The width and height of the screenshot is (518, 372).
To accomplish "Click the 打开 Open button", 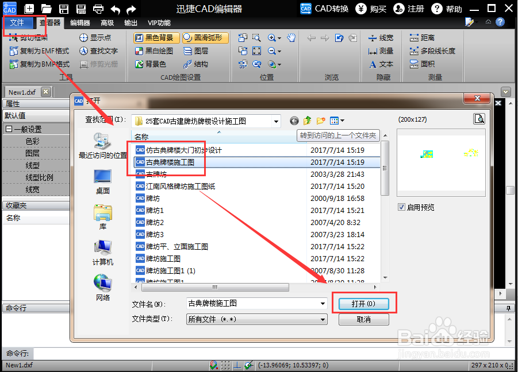I will tap(364, 304).
